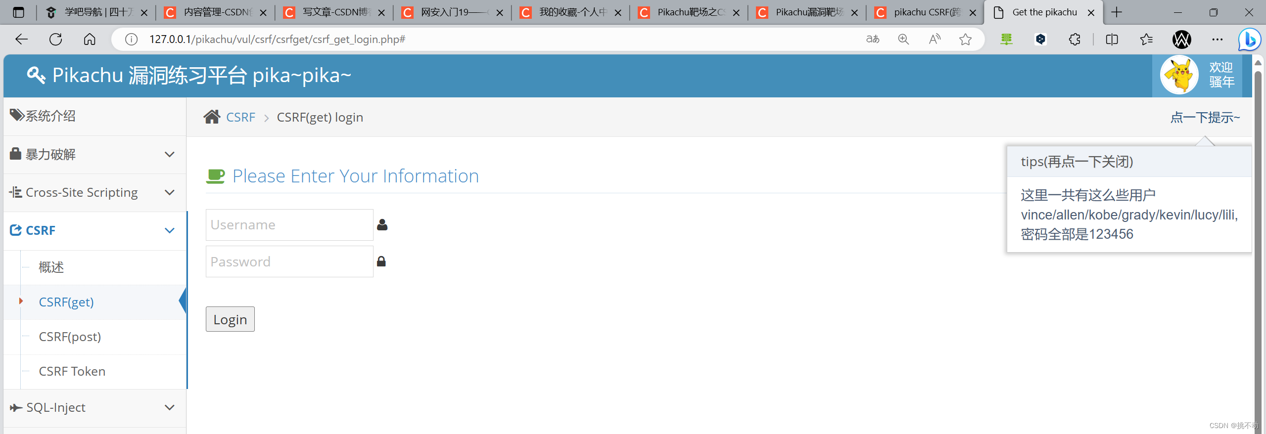Click the user list vince/allen/kobe text
The width and height of the screenshot is (1266, 434).
coord(1129,215)
